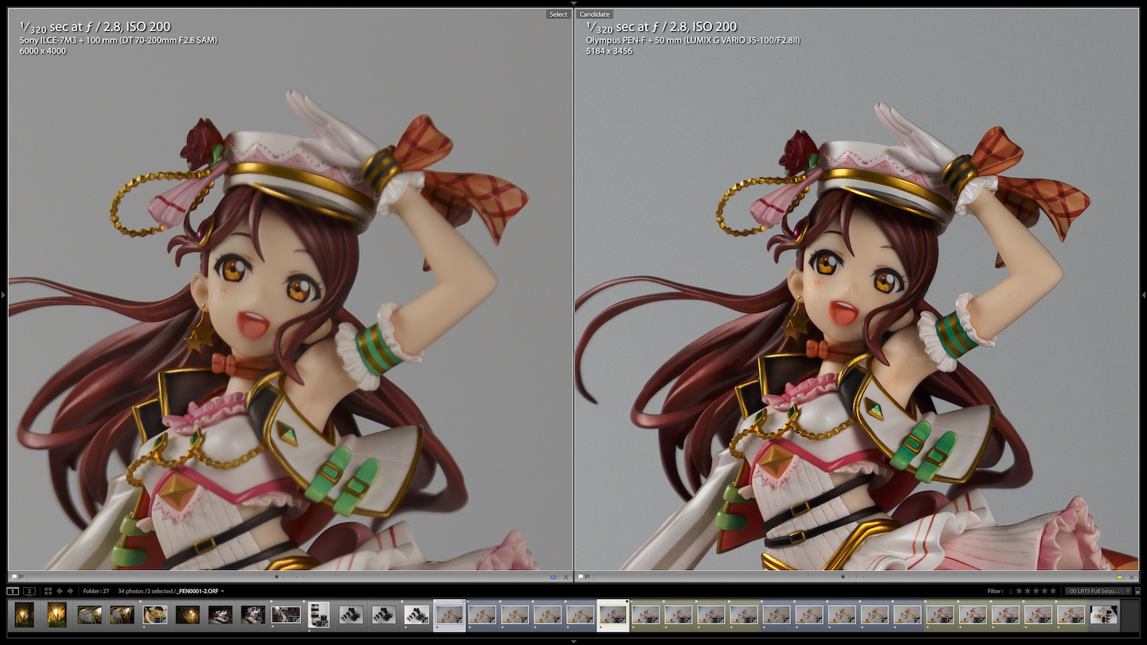The width and height of the screenshot is (1147, 645).
Task: Select the tall white lens thumbnail
Action: point(319,614)
